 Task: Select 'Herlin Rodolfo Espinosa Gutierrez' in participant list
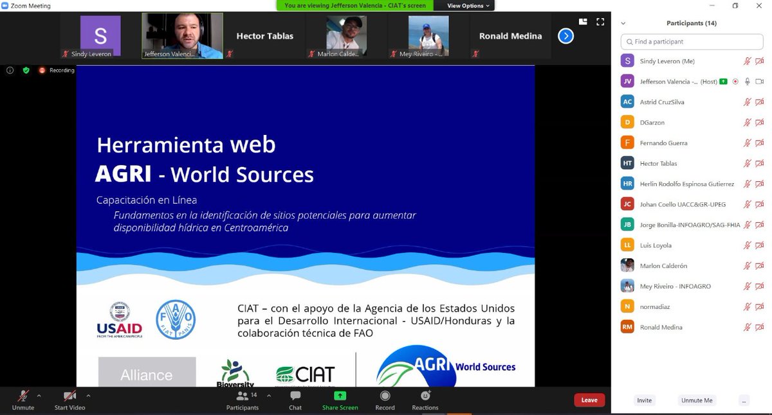(x=687, y=184)
